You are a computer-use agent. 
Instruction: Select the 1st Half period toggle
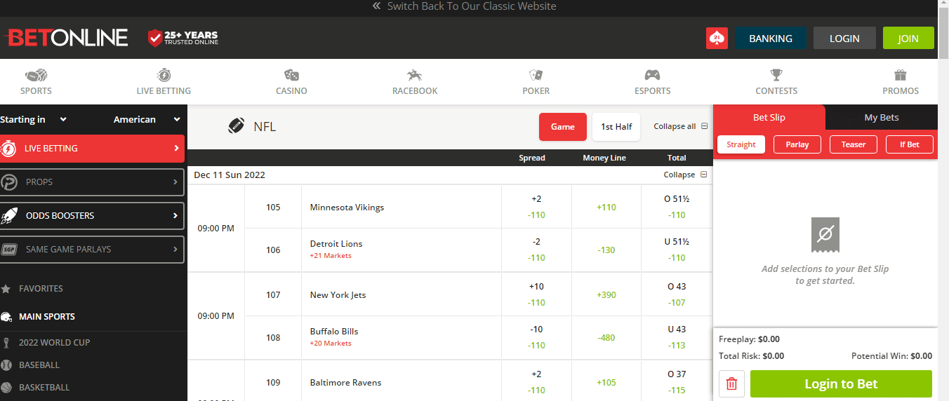pos(616,127)
